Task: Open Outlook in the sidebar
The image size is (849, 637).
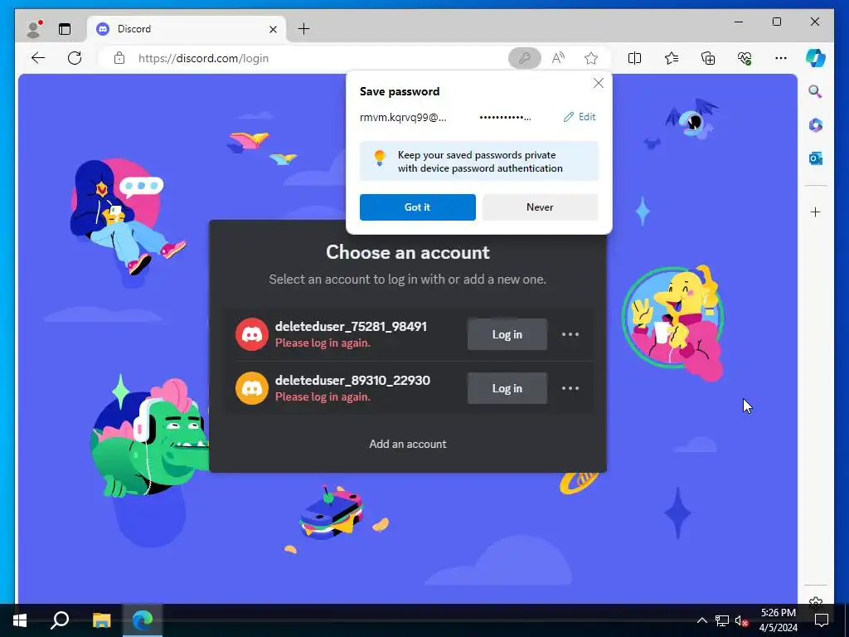Action: click(x=816, y=158)
